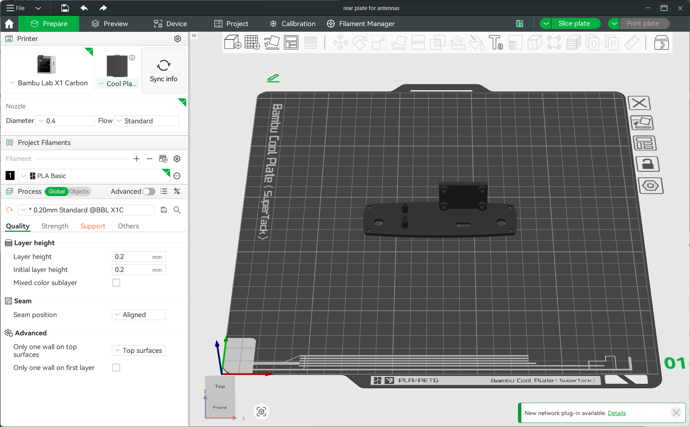Click the Redo arrow icon
Viewport: 690px width, 427px height.
tap(103, 8)
